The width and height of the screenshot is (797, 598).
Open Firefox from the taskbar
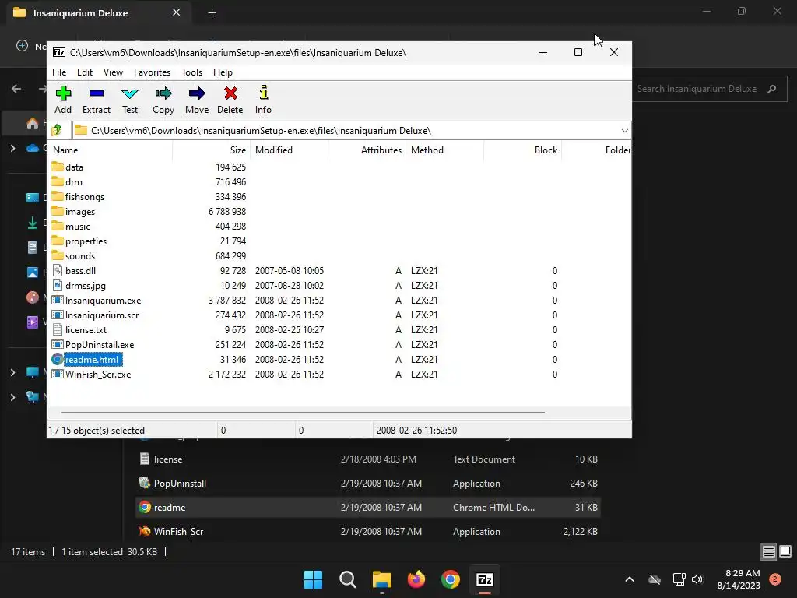416,579
